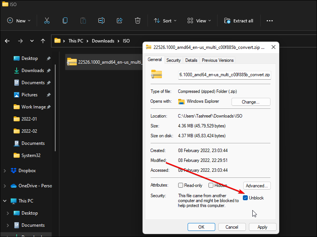The image size is (317, 237).
Task: Open unpinned Documents below 2022-02
Action: point(29,143)
